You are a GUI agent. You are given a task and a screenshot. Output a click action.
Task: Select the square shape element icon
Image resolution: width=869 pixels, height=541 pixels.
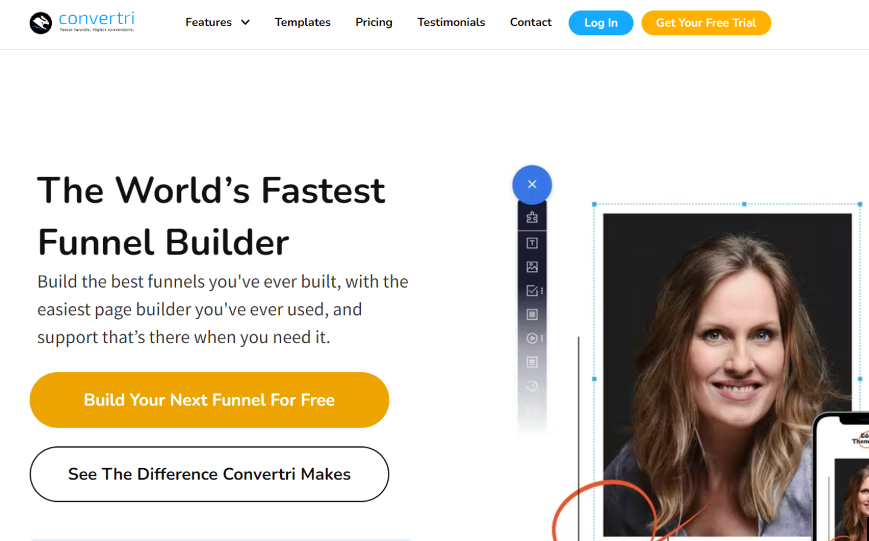pyautogui.click(x=532, y=314)
